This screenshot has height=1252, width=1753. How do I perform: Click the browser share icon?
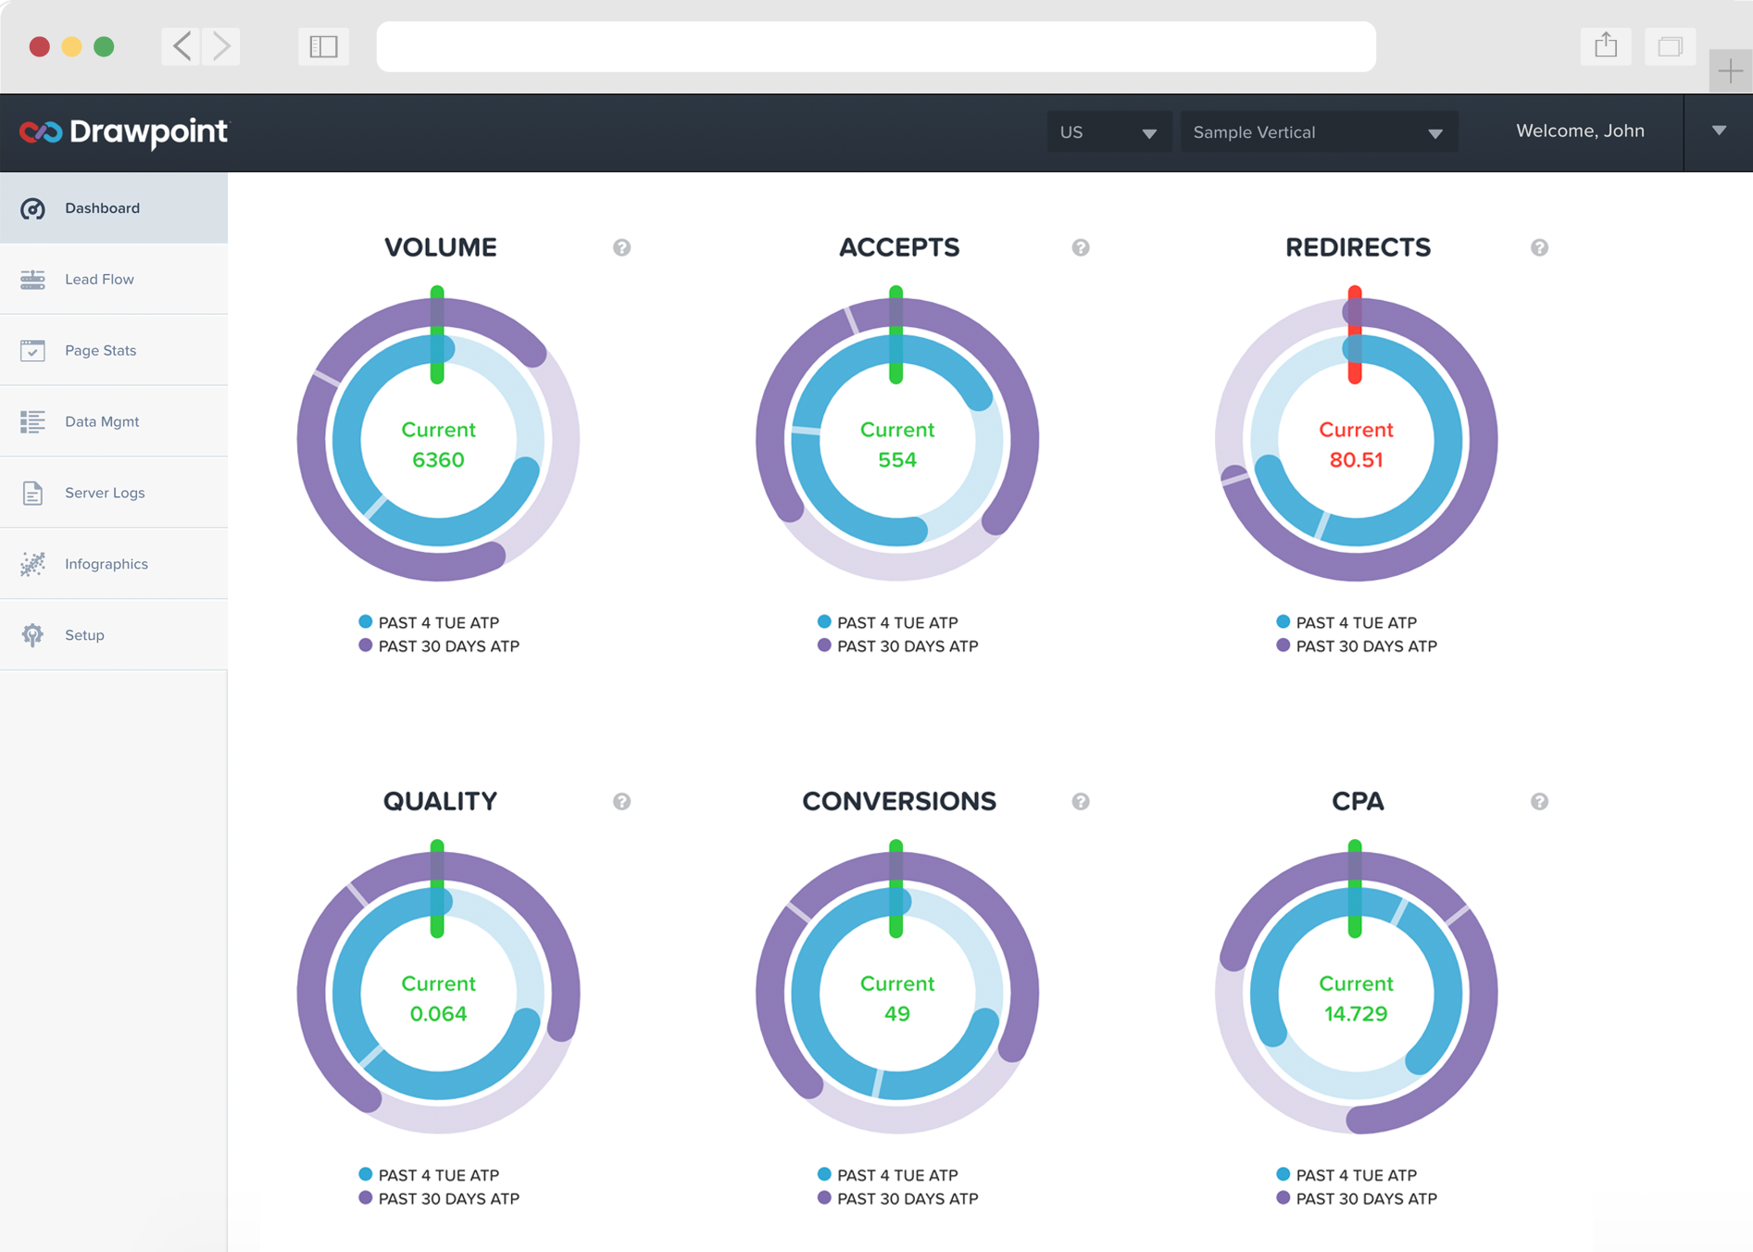pyautogui.click(x=1605, y=46)
